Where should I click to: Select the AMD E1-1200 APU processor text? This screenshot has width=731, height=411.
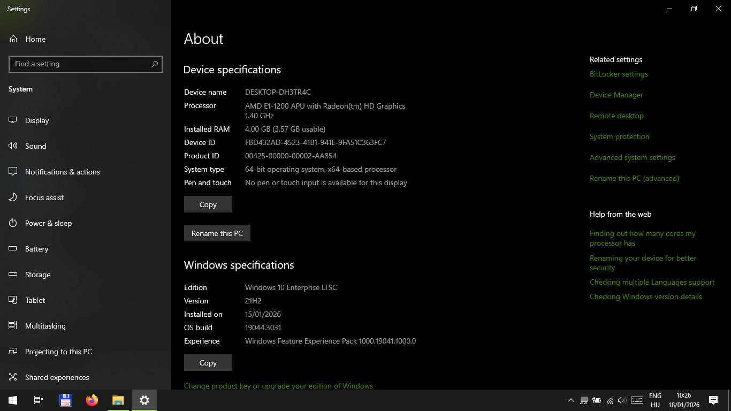click(325, 111)
